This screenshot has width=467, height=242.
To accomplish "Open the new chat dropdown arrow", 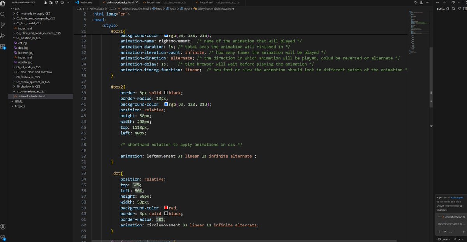I will (448, 2).
